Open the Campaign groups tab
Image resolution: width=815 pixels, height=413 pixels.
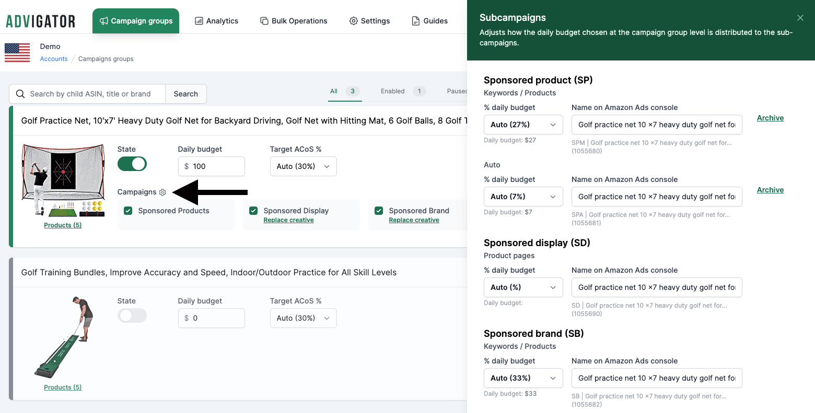136,21
